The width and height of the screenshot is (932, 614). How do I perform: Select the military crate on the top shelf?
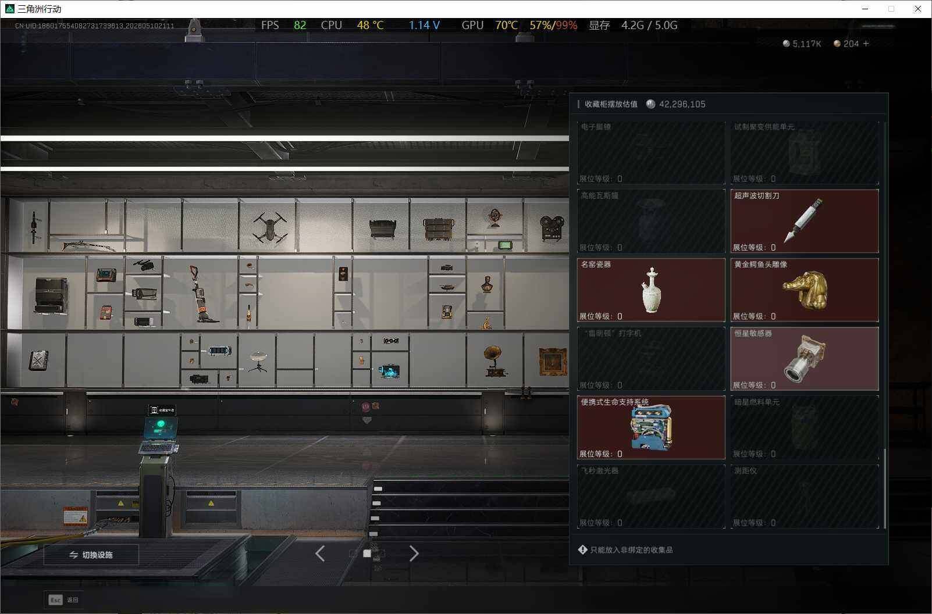438,229
